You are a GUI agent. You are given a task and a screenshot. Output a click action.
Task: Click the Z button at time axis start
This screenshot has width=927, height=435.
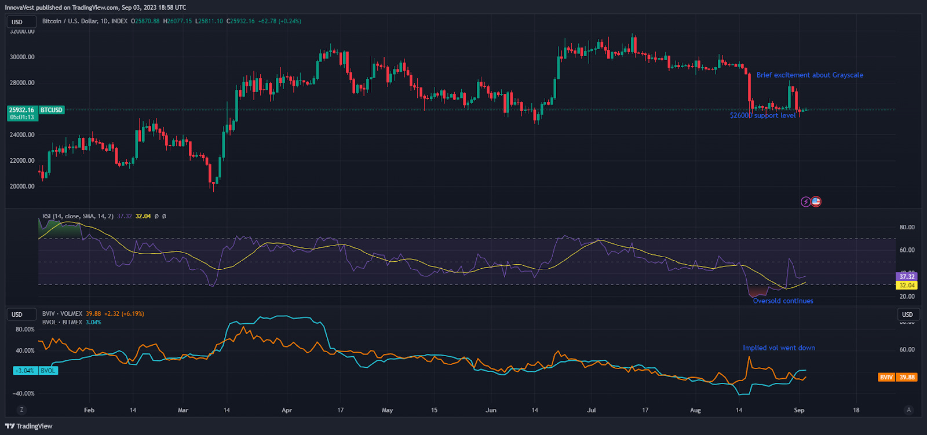point(22,410)
